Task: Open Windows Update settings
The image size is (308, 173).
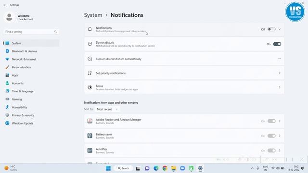Action: click(x=31, y=124)
